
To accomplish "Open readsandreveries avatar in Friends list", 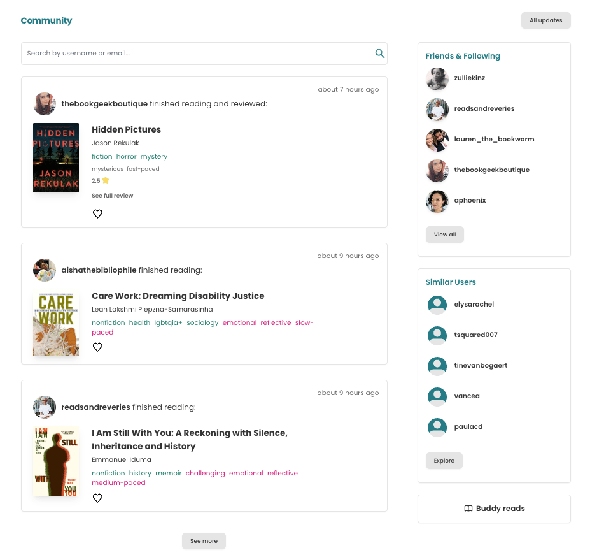I will point(437,109).
